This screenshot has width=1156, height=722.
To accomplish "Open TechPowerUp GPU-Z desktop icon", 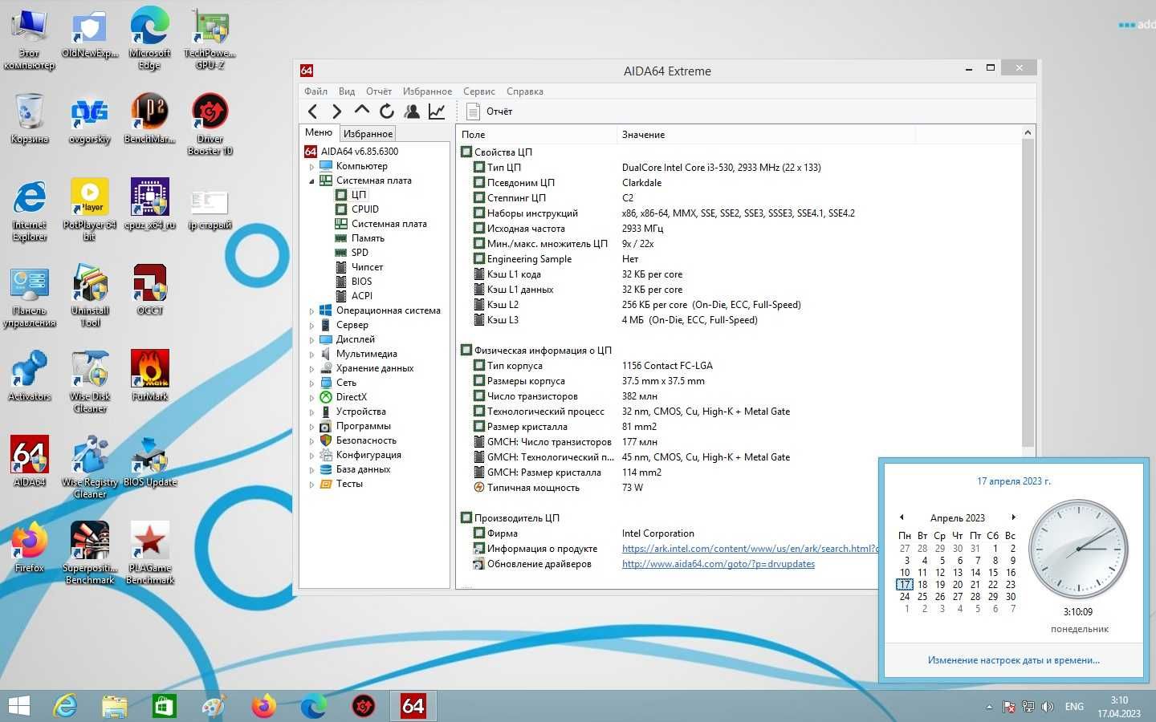I will (210, 38).
